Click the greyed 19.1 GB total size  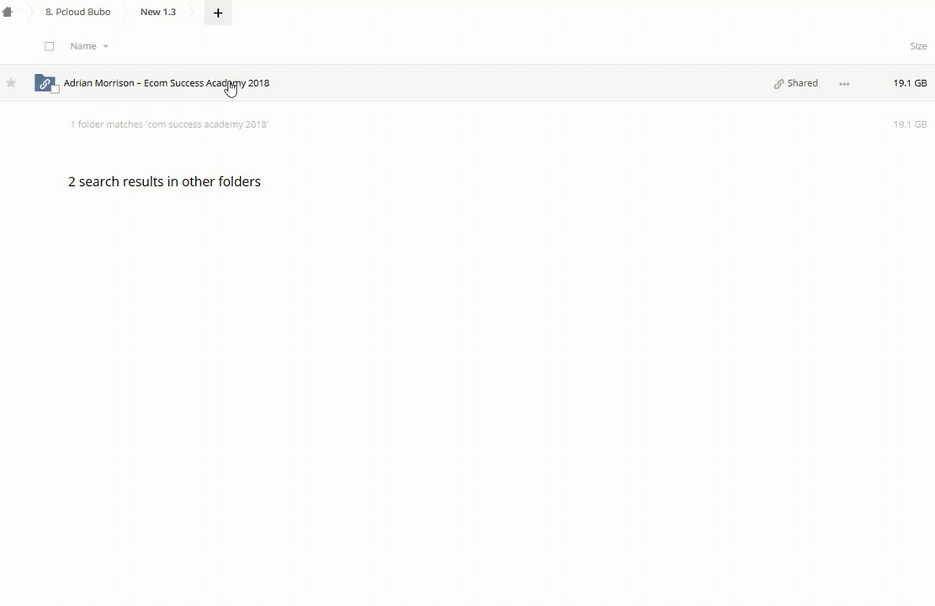(x=909, y=125)
